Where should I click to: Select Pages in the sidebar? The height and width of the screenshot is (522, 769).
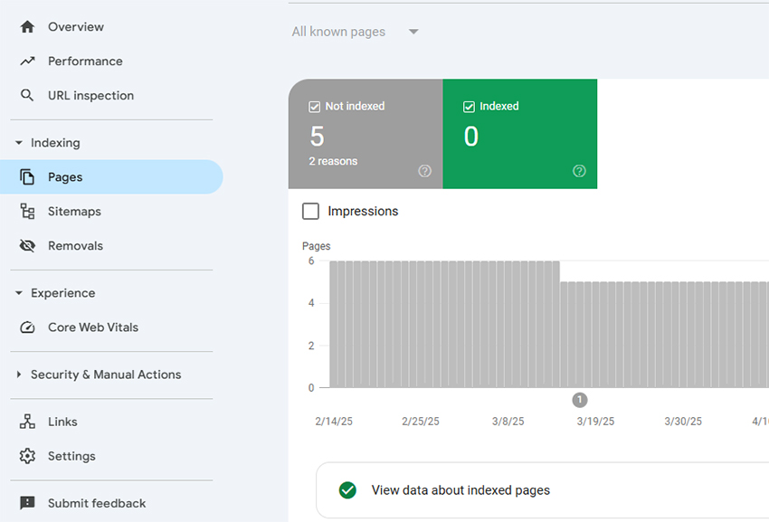65,177
